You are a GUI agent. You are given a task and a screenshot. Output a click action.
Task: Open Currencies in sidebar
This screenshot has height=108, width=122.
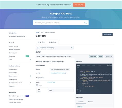[x=12, y=56]
